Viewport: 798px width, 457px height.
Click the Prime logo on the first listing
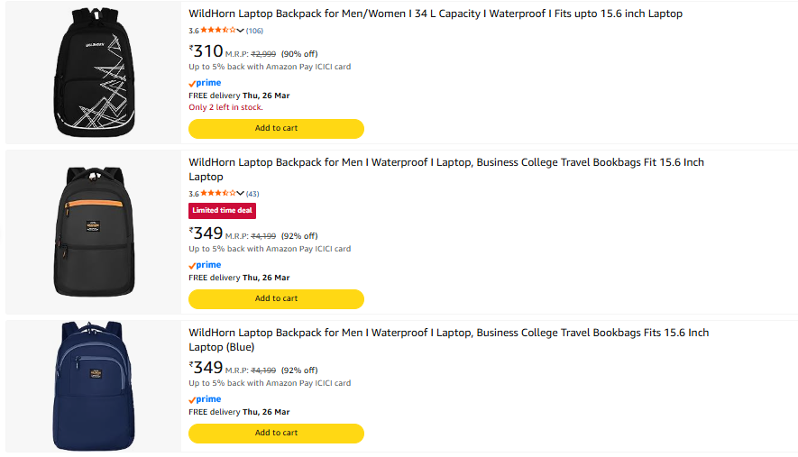[205, 83]
